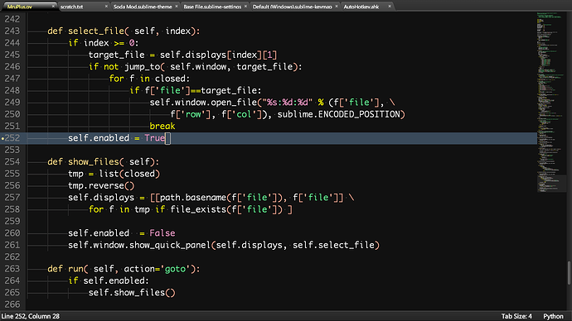Click the modified-line dot marker beside 252
The height and width of the screenshot is (321, 572).
click(2, 138)
